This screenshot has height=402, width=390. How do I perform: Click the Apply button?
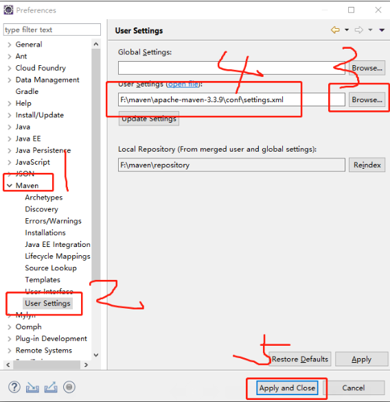coord(361,359)
